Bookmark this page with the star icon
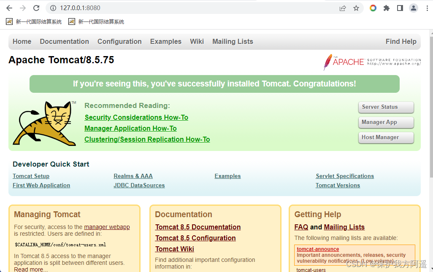Screen dimensions: 433x272 [356, 8]
